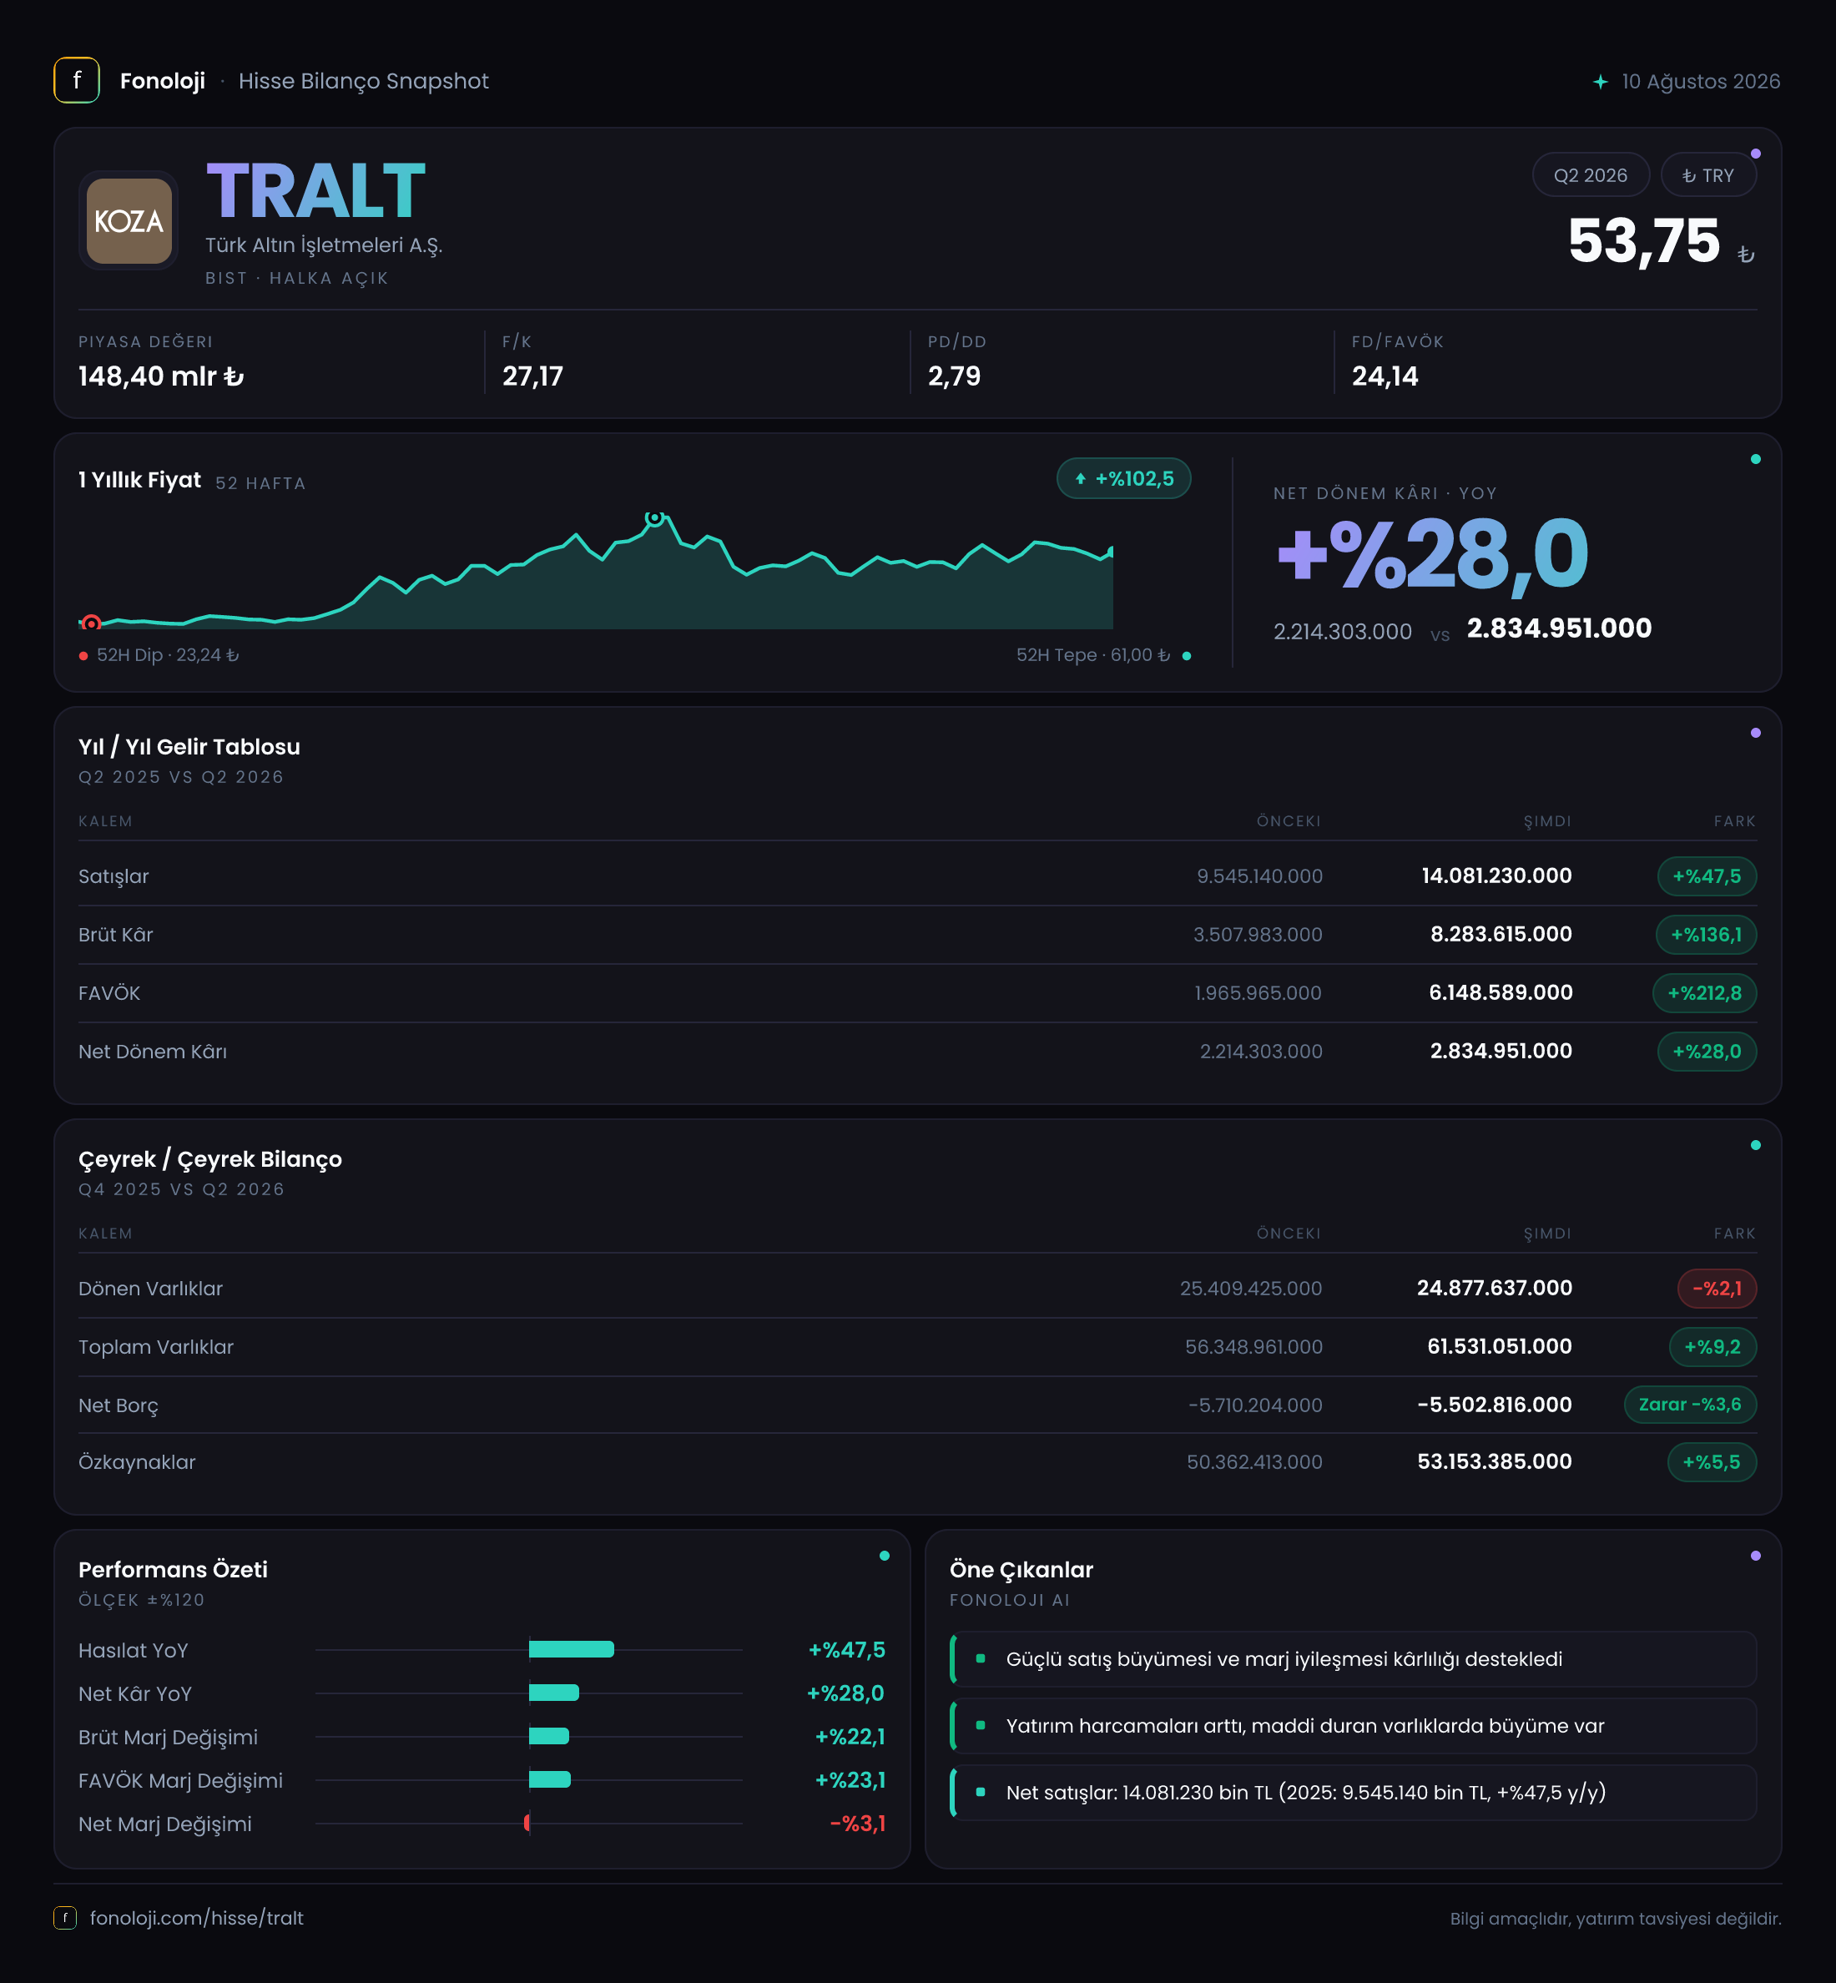Image resolution: width=1836 pixels, height=1983 pixels.
Task: Click the +%5,5 Özkaynaklar badge
Action: (1712, 1462)
